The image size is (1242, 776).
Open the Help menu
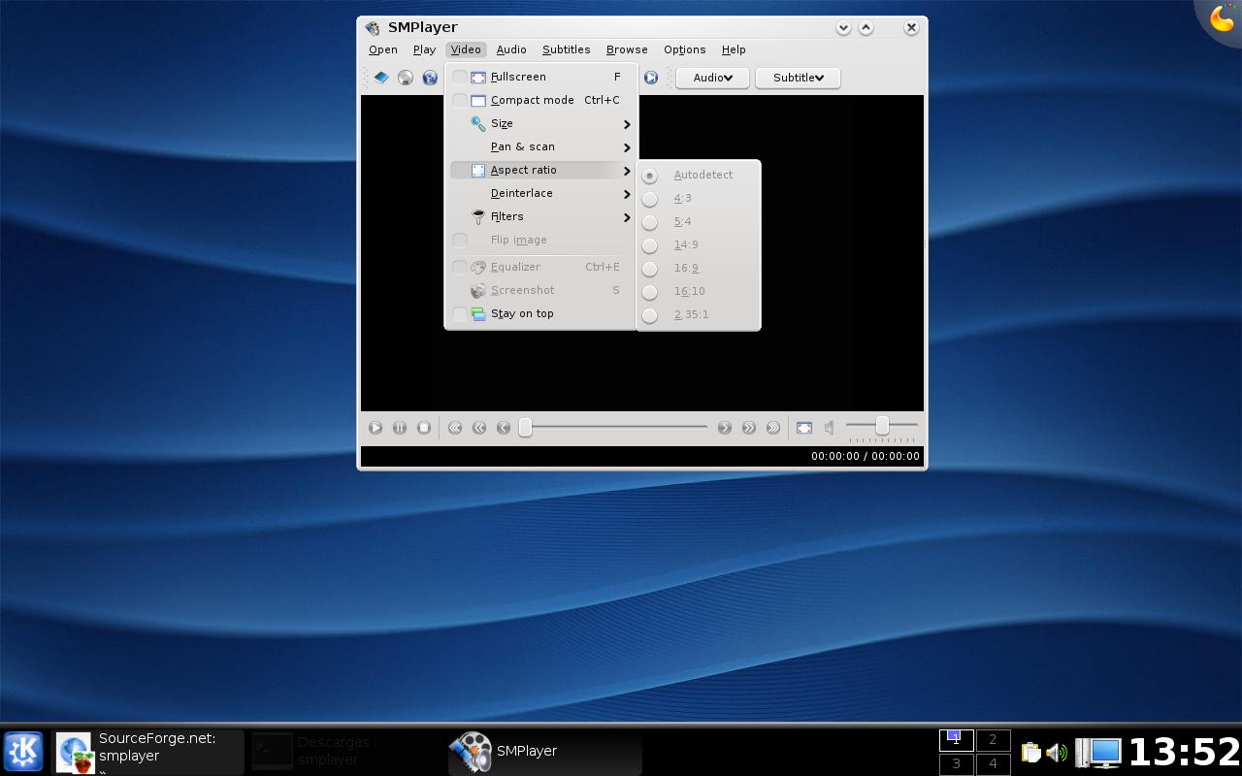click(734, 49)
